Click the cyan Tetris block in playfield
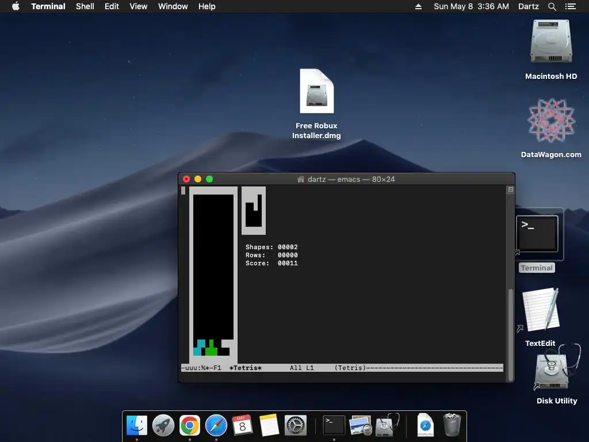The height and width of the screenshot is (442, 589). (199, 348)
